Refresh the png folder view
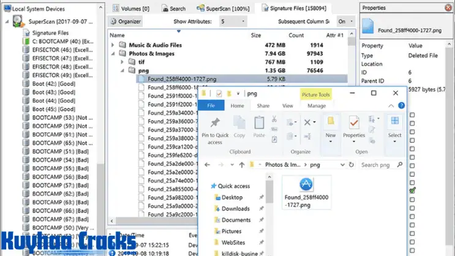 pos(352,165)
